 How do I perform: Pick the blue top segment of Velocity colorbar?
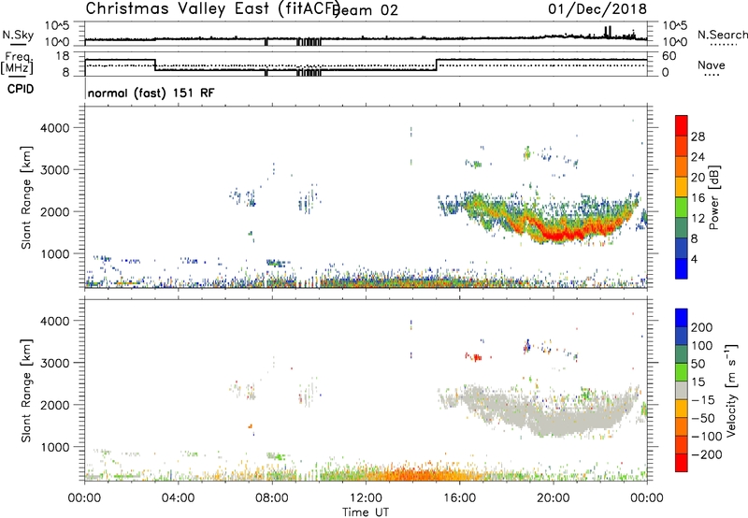[x=682, y=318]
